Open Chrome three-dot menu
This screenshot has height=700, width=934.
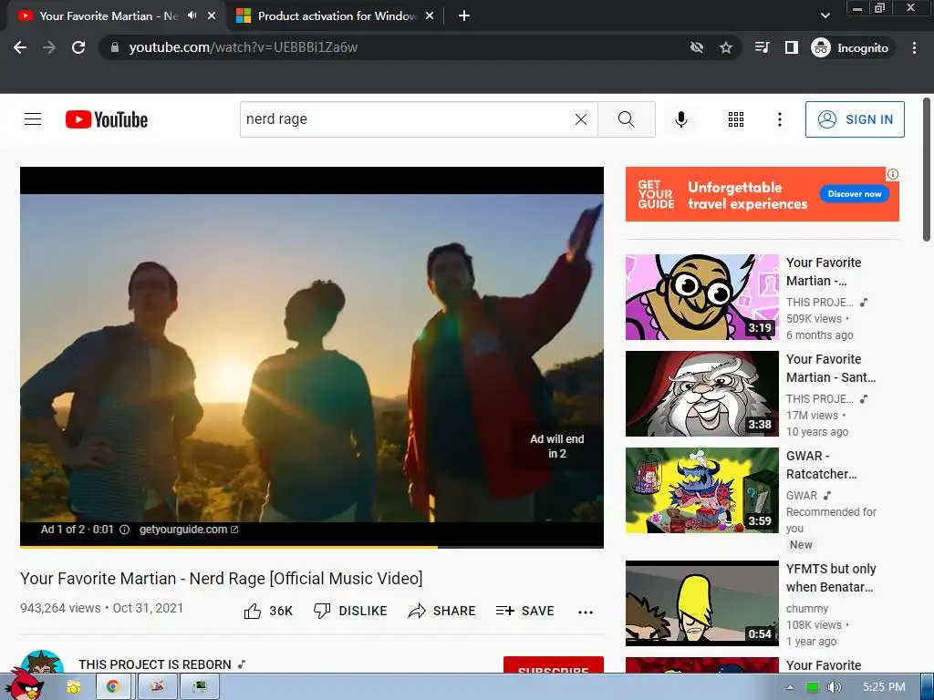tap(914, 47)
